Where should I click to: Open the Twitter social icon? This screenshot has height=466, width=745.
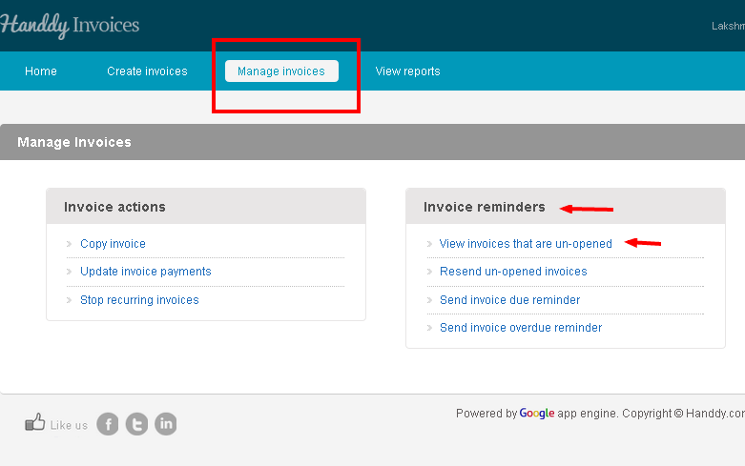pos(136,424)
